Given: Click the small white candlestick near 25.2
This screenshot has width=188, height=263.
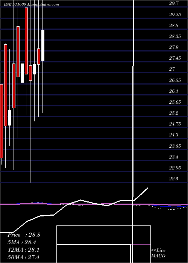Looking at the screenshot, I should (10, 118).
